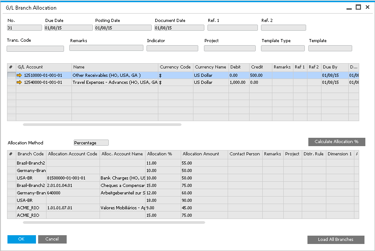Image resolution: width=375 pixels, height=251 pixels.
Task: Select the Alloc. Account Name column header
Action: coord(122,154)
